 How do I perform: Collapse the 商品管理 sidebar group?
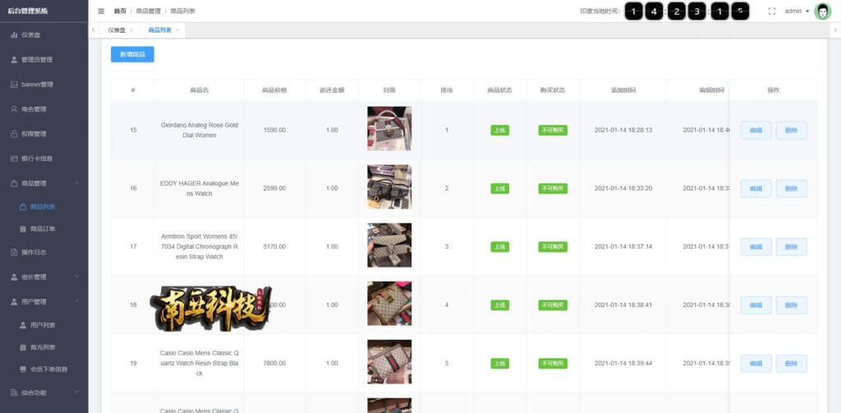44,183
